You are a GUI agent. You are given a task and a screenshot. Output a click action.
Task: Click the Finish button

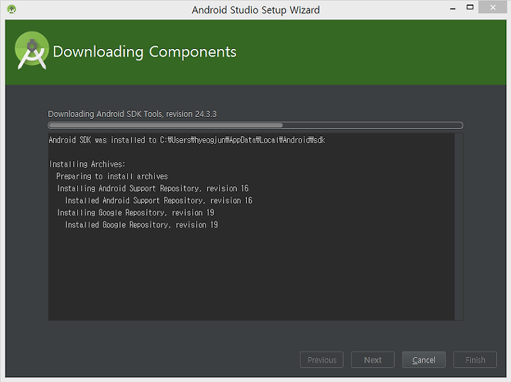point(475,359)
